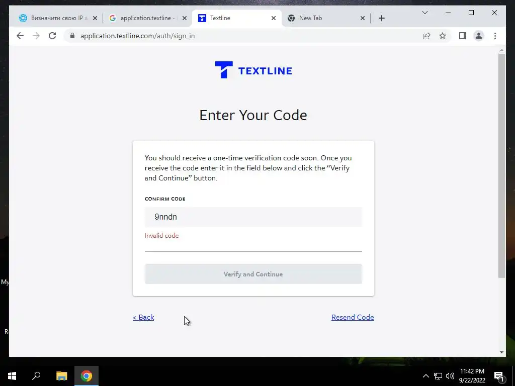Close the New Tab tab
515x386 pixels.
(x=363, y=18)
